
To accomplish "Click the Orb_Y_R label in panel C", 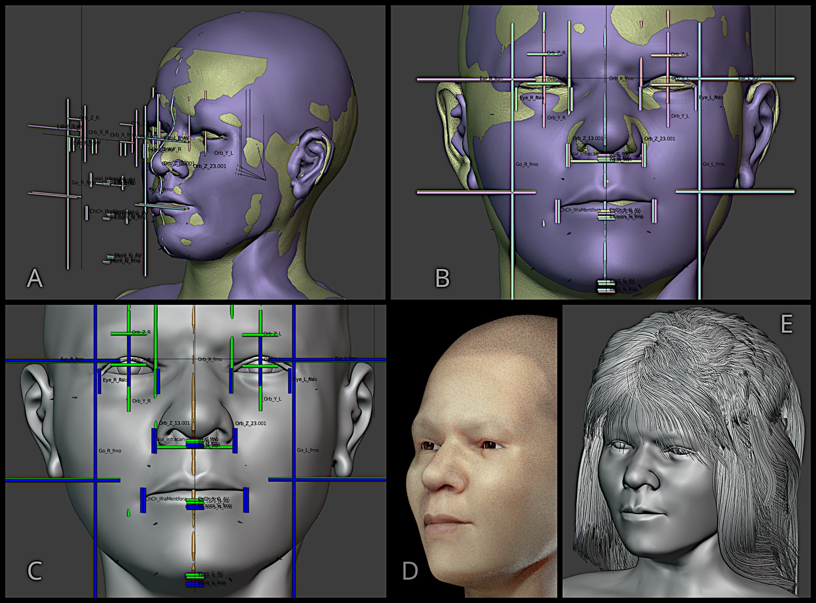I will pyautogui.click(x=141, y=401).
